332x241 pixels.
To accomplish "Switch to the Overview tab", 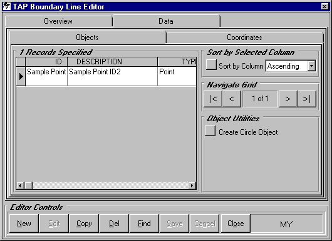I will (x=58, y=21).
